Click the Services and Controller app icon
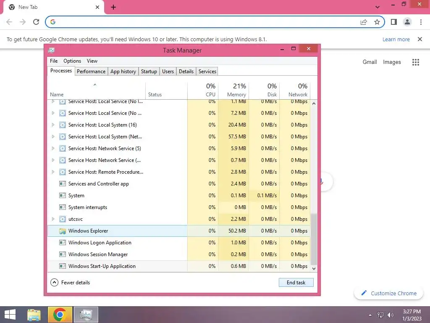The height and width of the screenshot is (323, 430). pos(63,184)
